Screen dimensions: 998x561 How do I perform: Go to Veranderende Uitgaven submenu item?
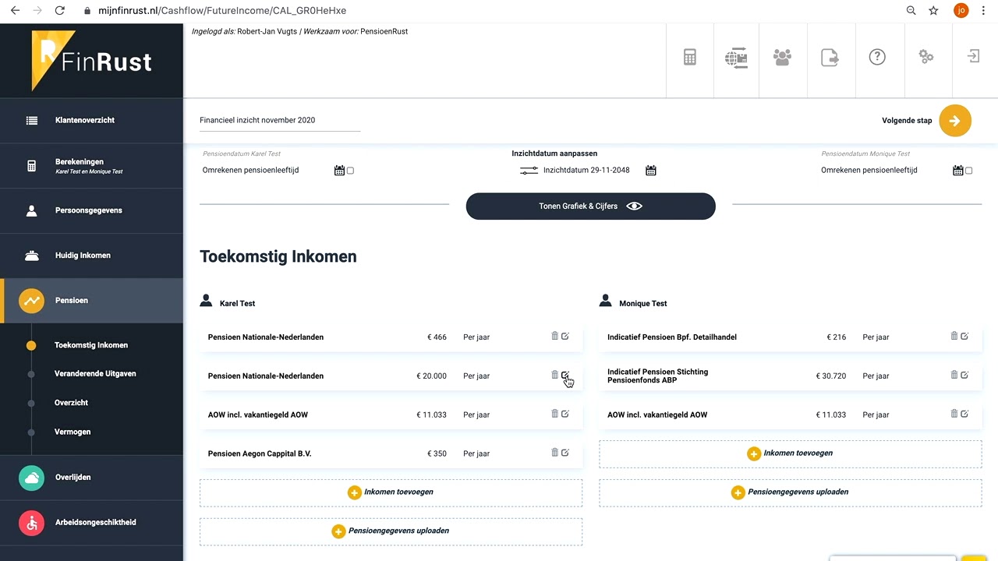pos(95,374)
